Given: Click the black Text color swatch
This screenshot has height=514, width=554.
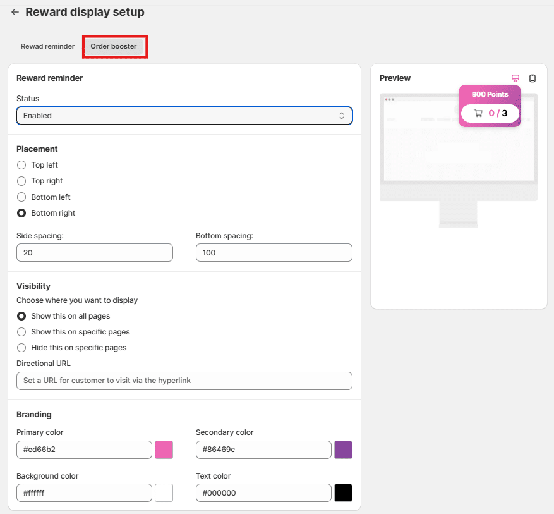Looking at the screenshot, I should coord(343,493).
